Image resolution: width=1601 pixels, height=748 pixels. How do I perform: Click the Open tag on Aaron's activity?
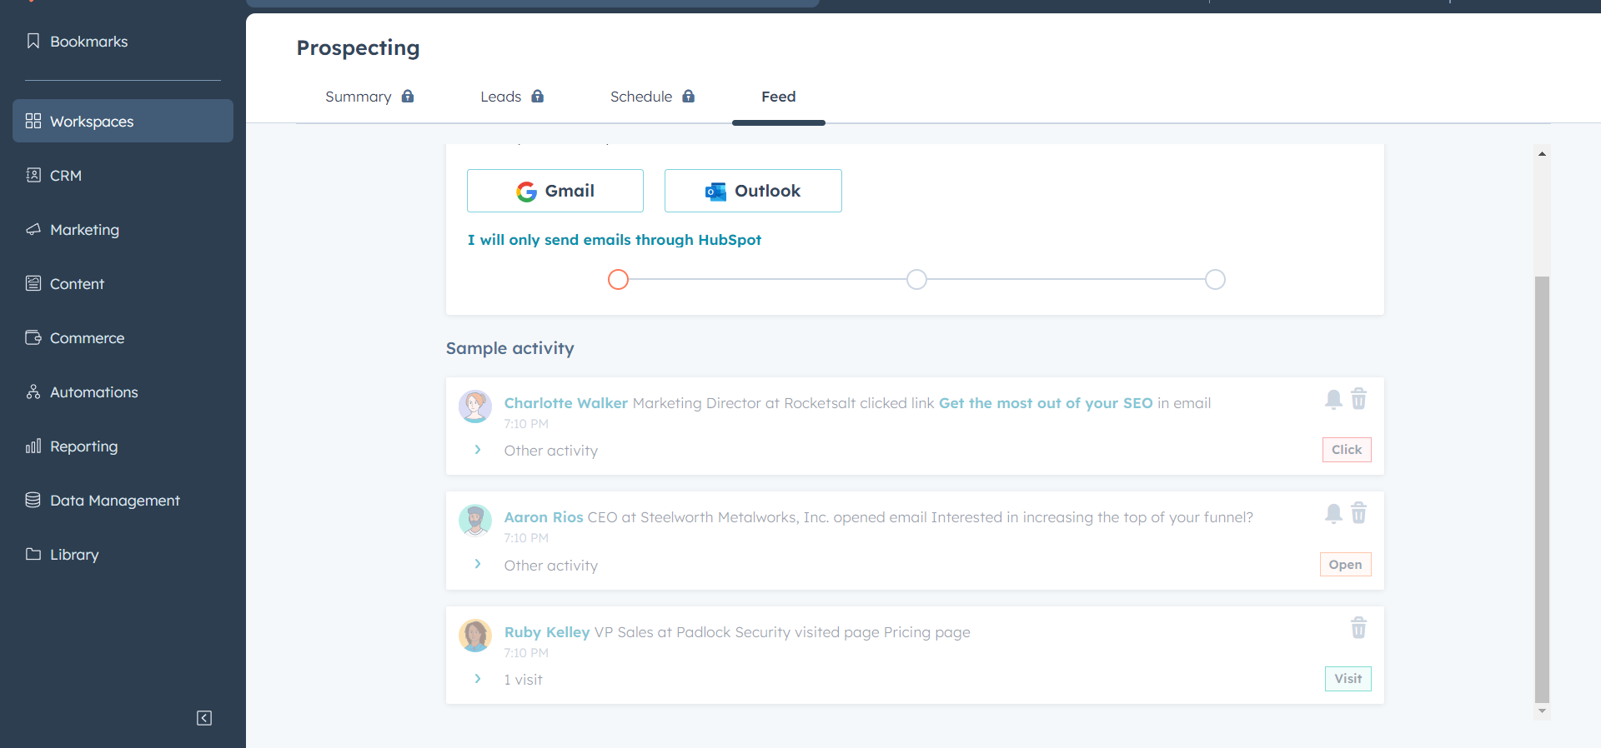(1346, 565)
